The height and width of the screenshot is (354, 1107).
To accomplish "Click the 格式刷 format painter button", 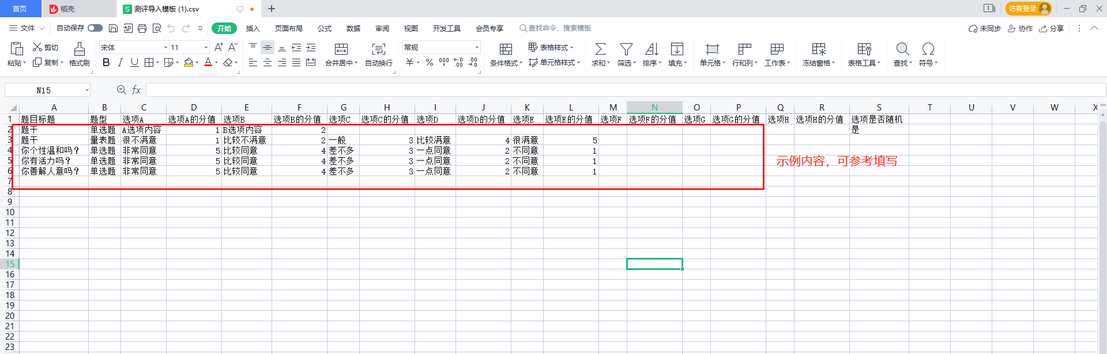I will pos(80,55).
